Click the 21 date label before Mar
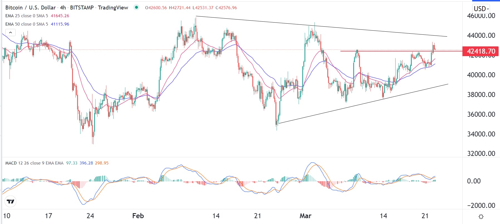The height and width of the screenshot is (224, 500). click(258, 216)
